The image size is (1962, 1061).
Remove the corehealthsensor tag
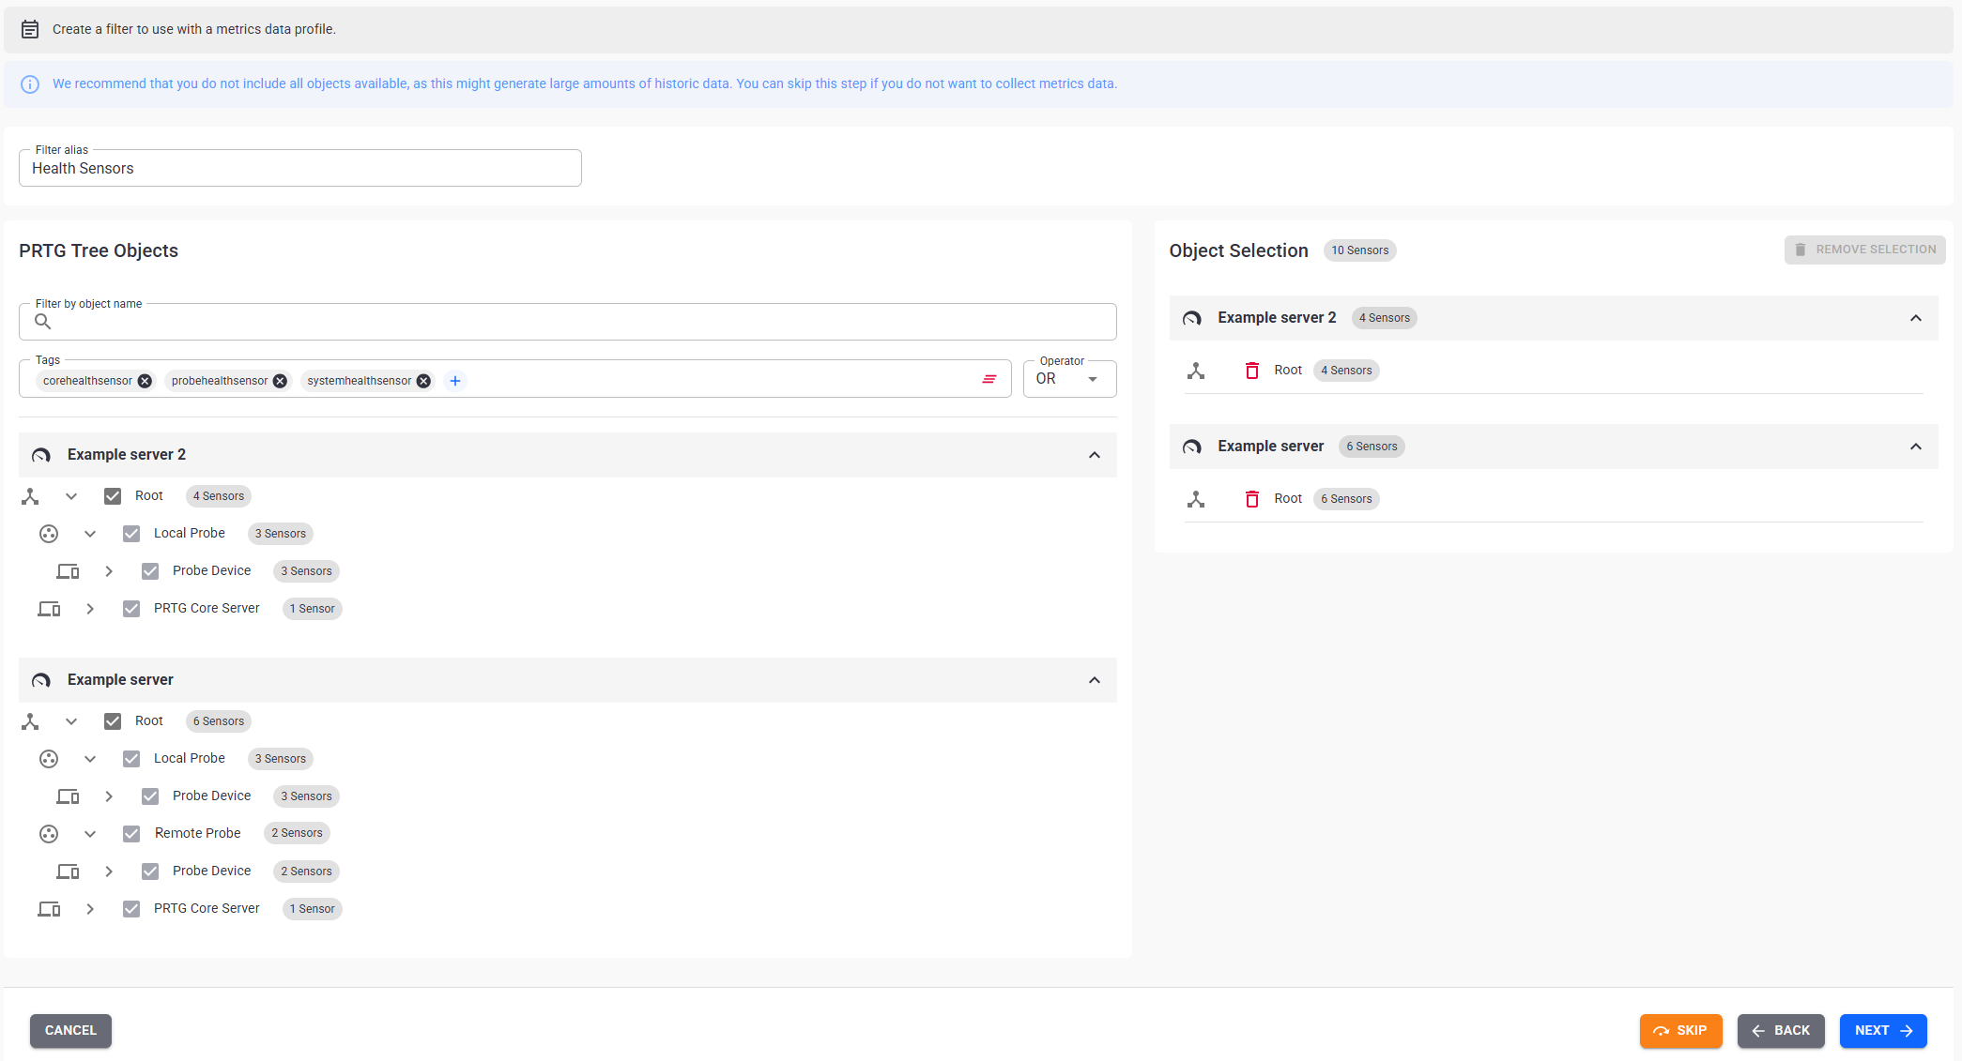[x=145, y=381]
